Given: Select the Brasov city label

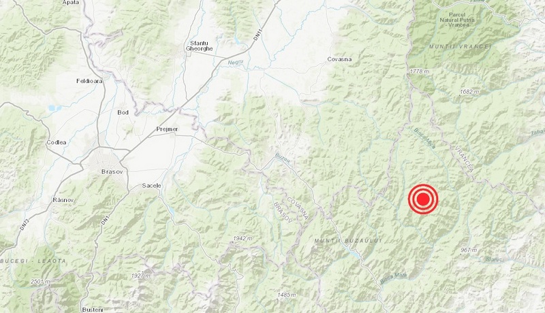Looking at the screenshot, I should (x=110, y=171).
